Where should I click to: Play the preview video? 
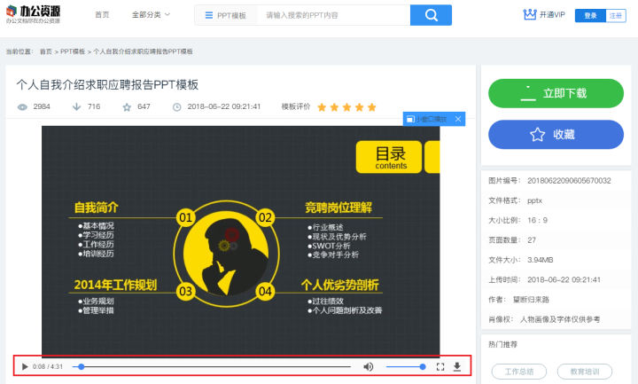pos(25,366)
